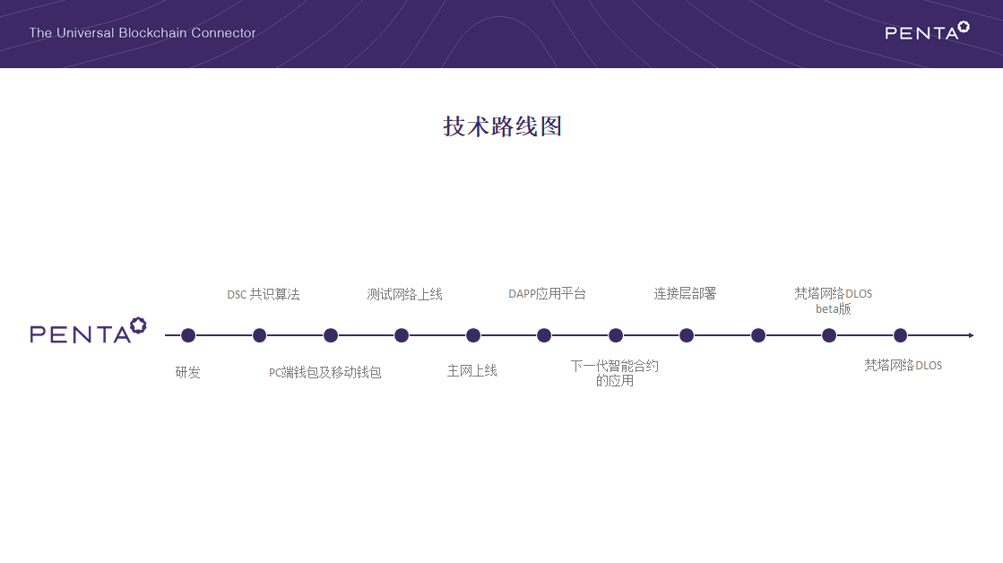Select the timeline dot above 下一代智能合约的应用

616,335
